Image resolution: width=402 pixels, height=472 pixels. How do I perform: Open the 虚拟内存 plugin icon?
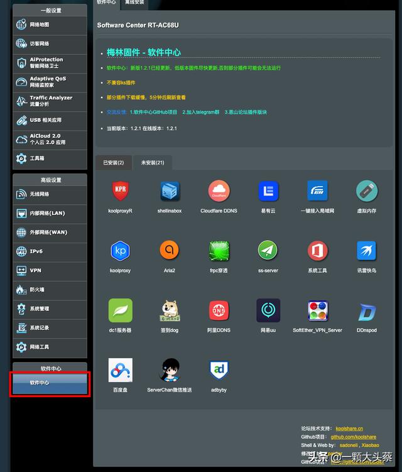click(x=366, y=191)
